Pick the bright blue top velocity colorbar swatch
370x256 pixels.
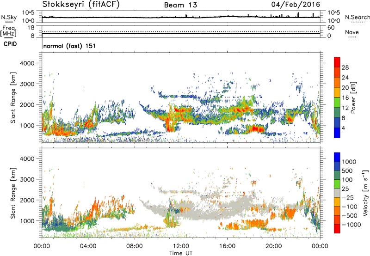(x=337, y=157)
